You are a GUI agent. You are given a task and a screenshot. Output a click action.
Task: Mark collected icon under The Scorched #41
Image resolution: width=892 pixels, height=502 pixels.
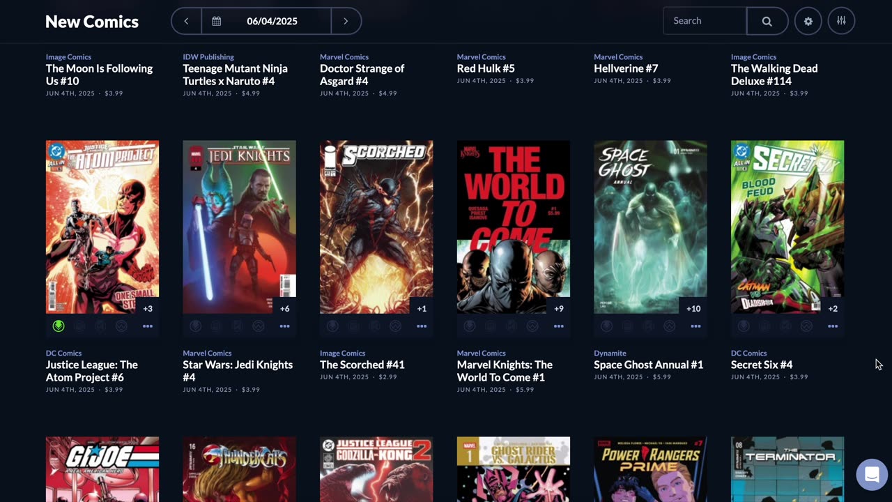[353, 326]
